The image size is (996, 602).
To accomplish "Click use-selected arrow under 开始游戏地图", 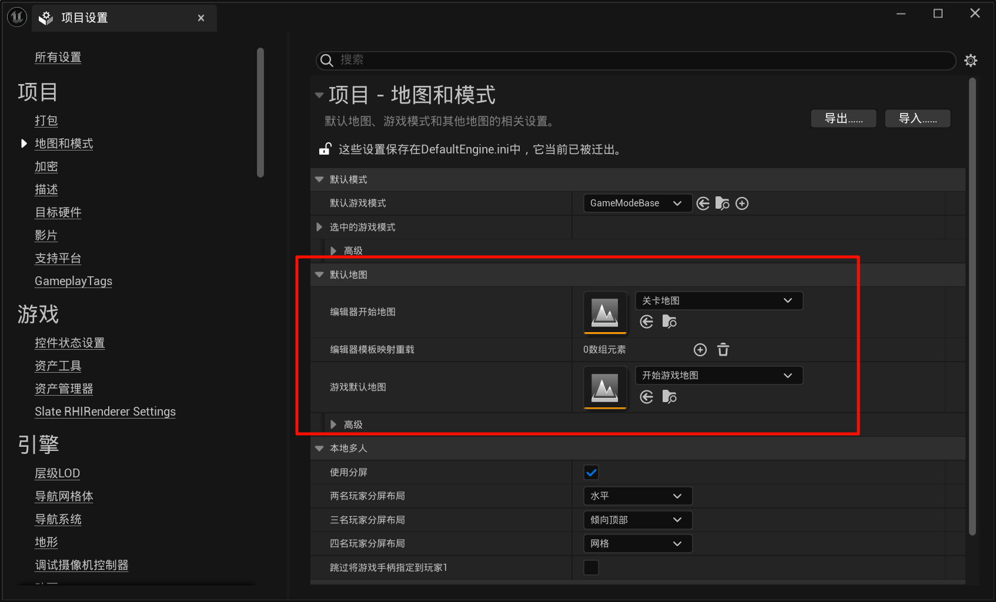I will pyautogui.click(x=647, y=397).
